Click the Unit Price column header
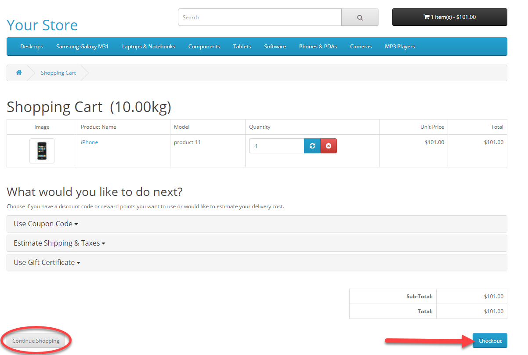The width and height of the screenshot is (528, 355). [x=413, y=127]
